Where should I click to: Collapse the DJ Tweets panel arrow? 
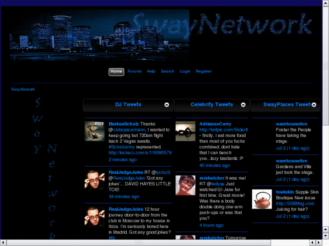click(167, 105)
